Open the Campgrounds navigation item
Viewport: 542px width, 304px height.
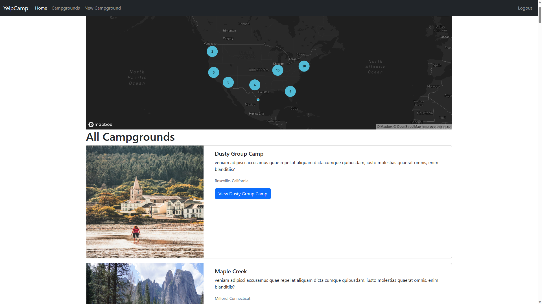(x=65, y=8)
